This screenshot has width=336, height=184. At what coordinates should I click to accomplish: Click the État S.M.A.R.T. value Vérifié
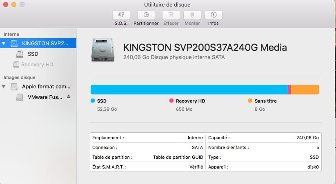[x=196, y=167]
